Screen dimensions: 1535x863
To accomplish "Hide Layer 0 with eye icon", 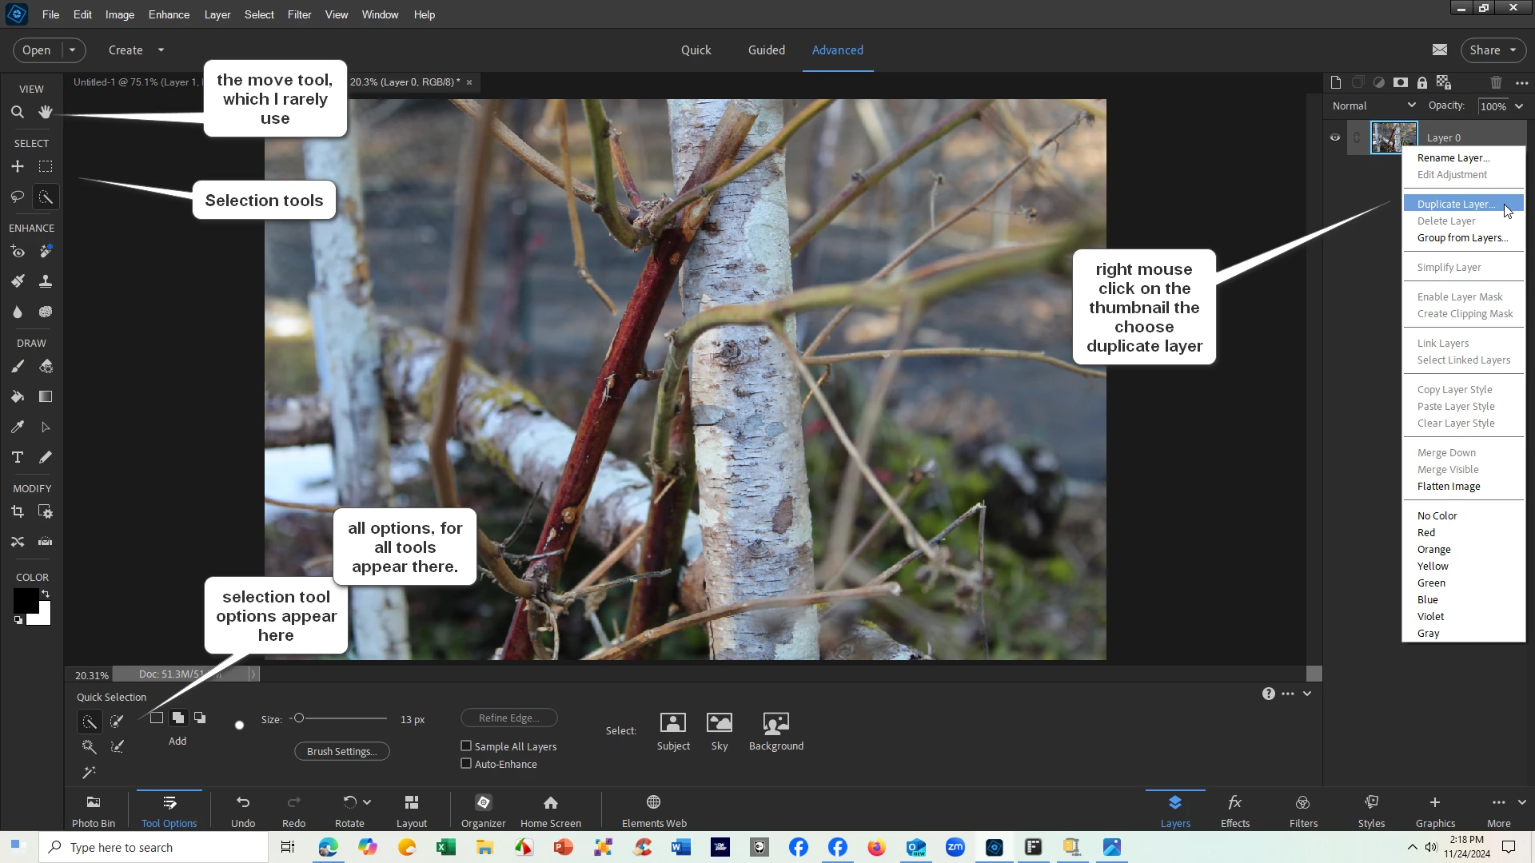I will pyautogui.click(x=1334, y=137).
